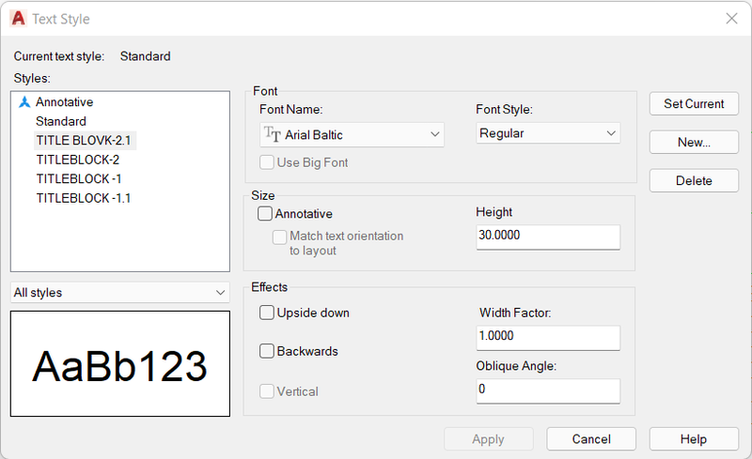This screenshot has height=459, width=752.
Task: Check the Backwards effect box
Action: (x=267, y=351)
